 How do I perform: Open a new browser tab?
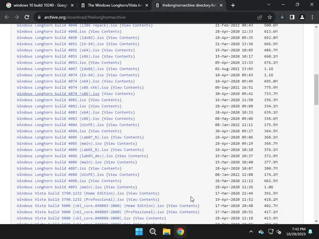click(x=233, y=5)
